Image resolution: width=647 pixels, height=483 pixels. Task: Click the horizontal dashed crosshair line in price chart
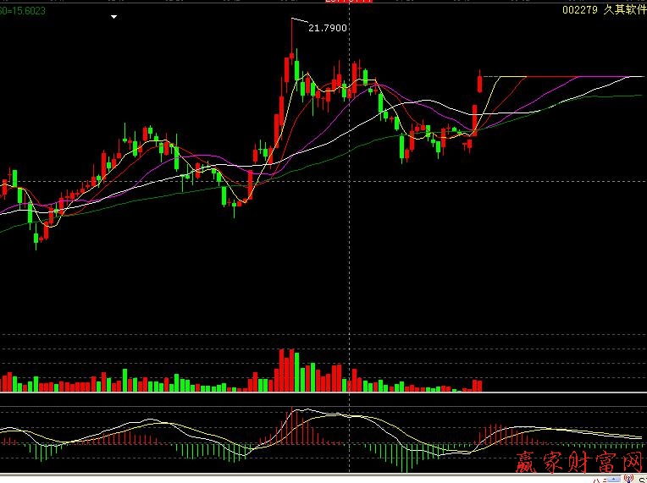point(169,181)
